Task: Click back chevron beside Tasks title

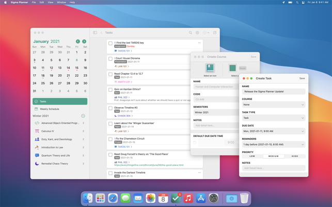Action: (101, 32)
